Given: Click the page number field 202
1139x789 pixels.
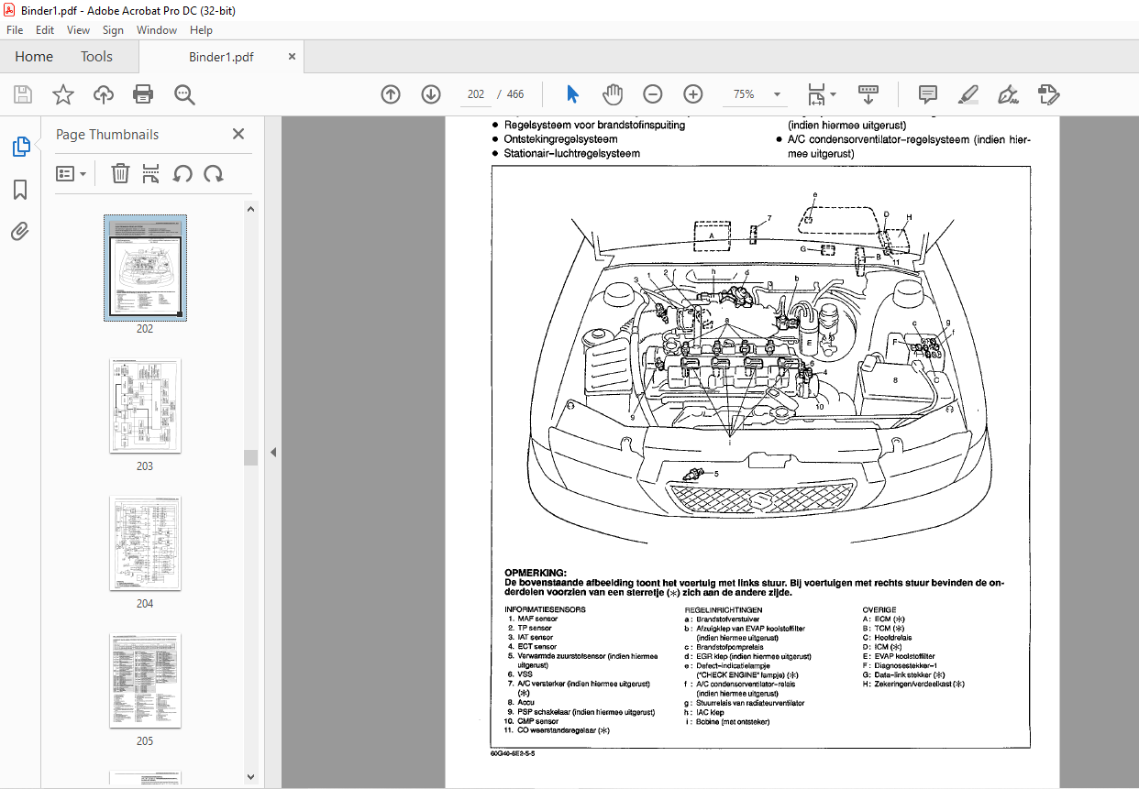Looking at the screenshot, I should coord(475,94).
